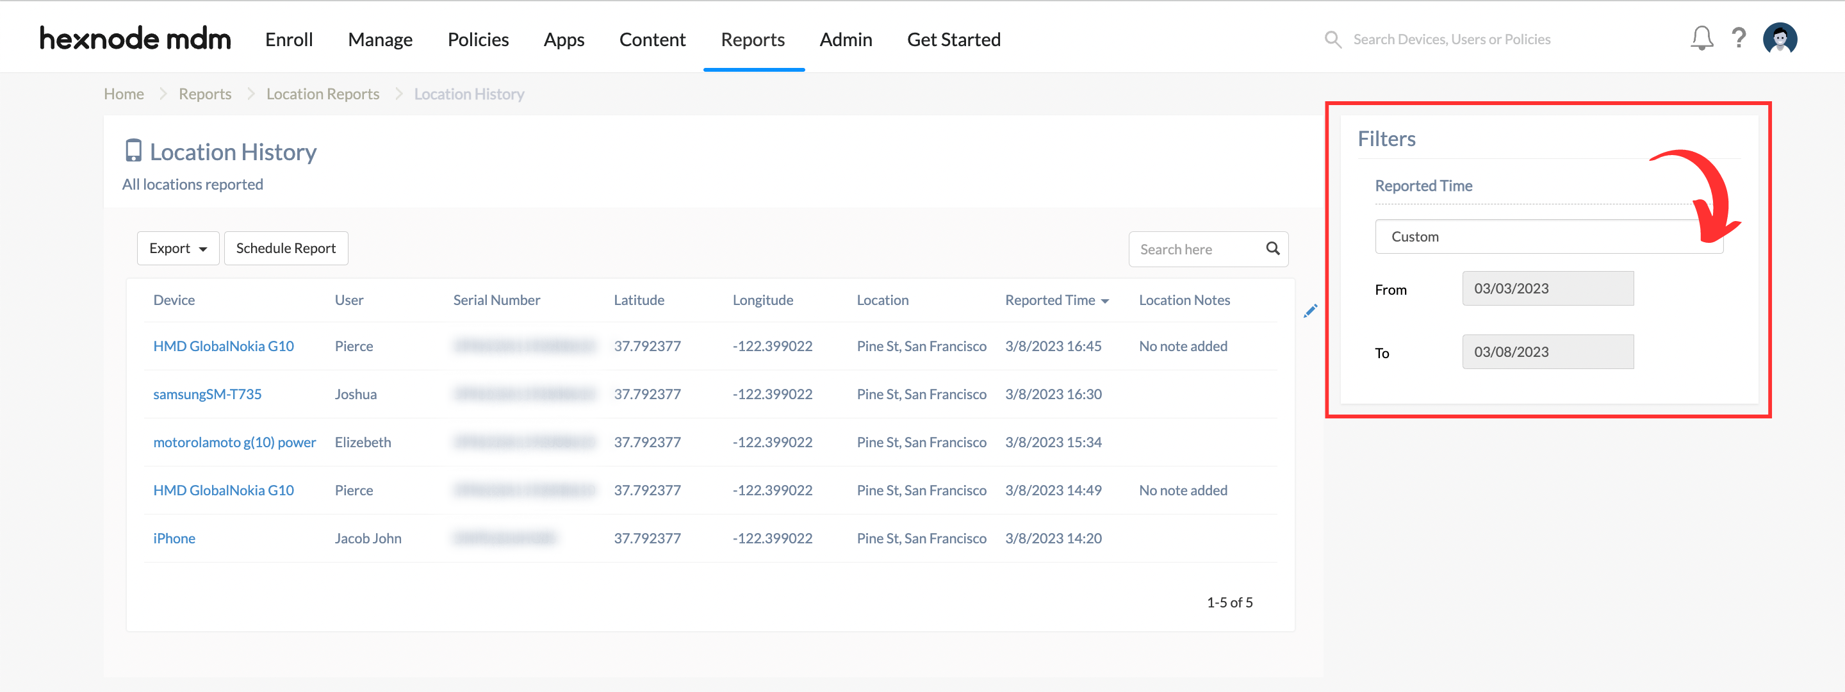The image size is (1845, 692).
Task: Click the '1-5 of 5' pagination text
Action: (x=1230, y=602)
